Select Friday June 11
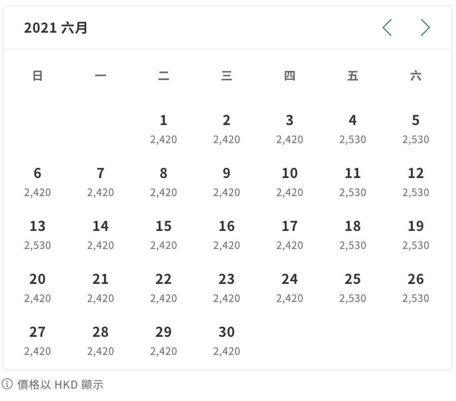The height and width of the screenshot is (401, 456). [x=352, y=182]
